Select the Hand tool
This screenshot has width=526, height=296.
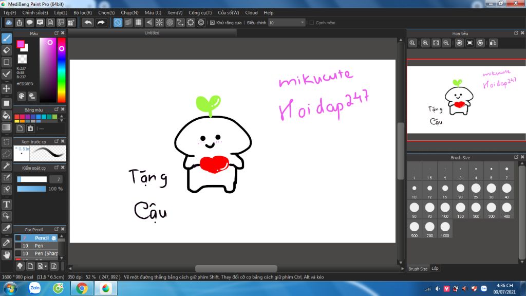tap(7, 255)
